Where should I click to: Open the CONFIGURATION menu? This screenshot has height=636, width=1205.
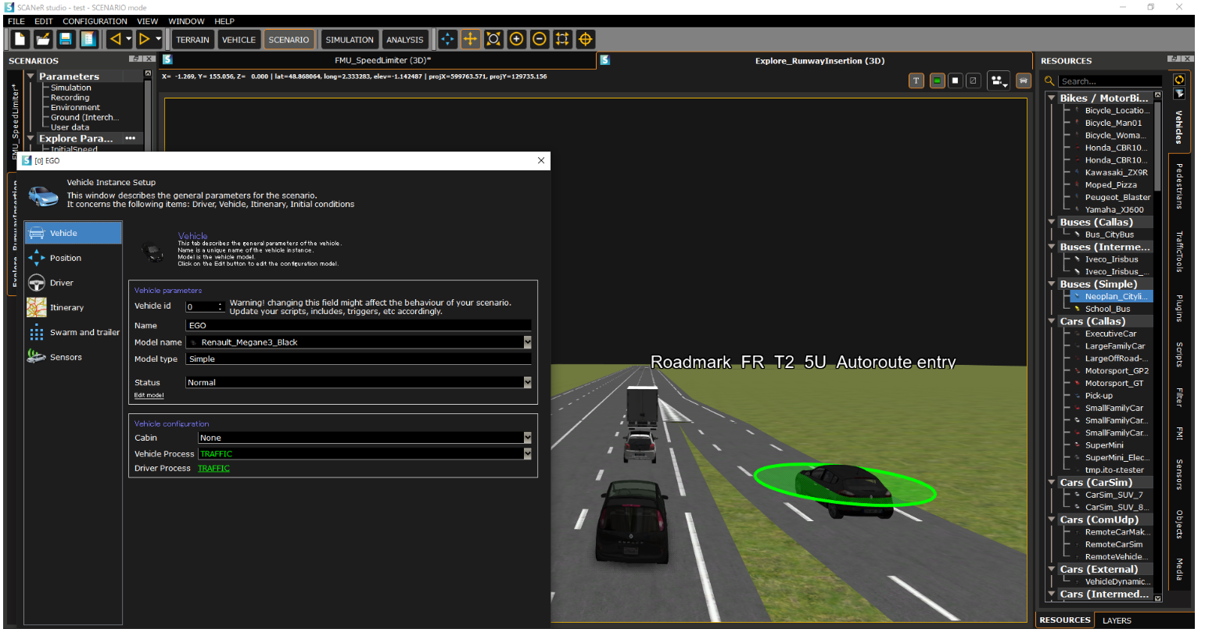coord(95,21)
